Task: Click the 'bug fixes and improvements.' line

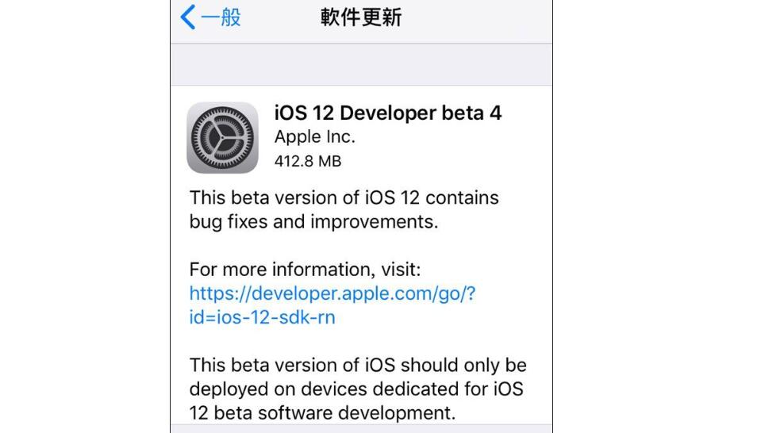Action: point(313,222)
